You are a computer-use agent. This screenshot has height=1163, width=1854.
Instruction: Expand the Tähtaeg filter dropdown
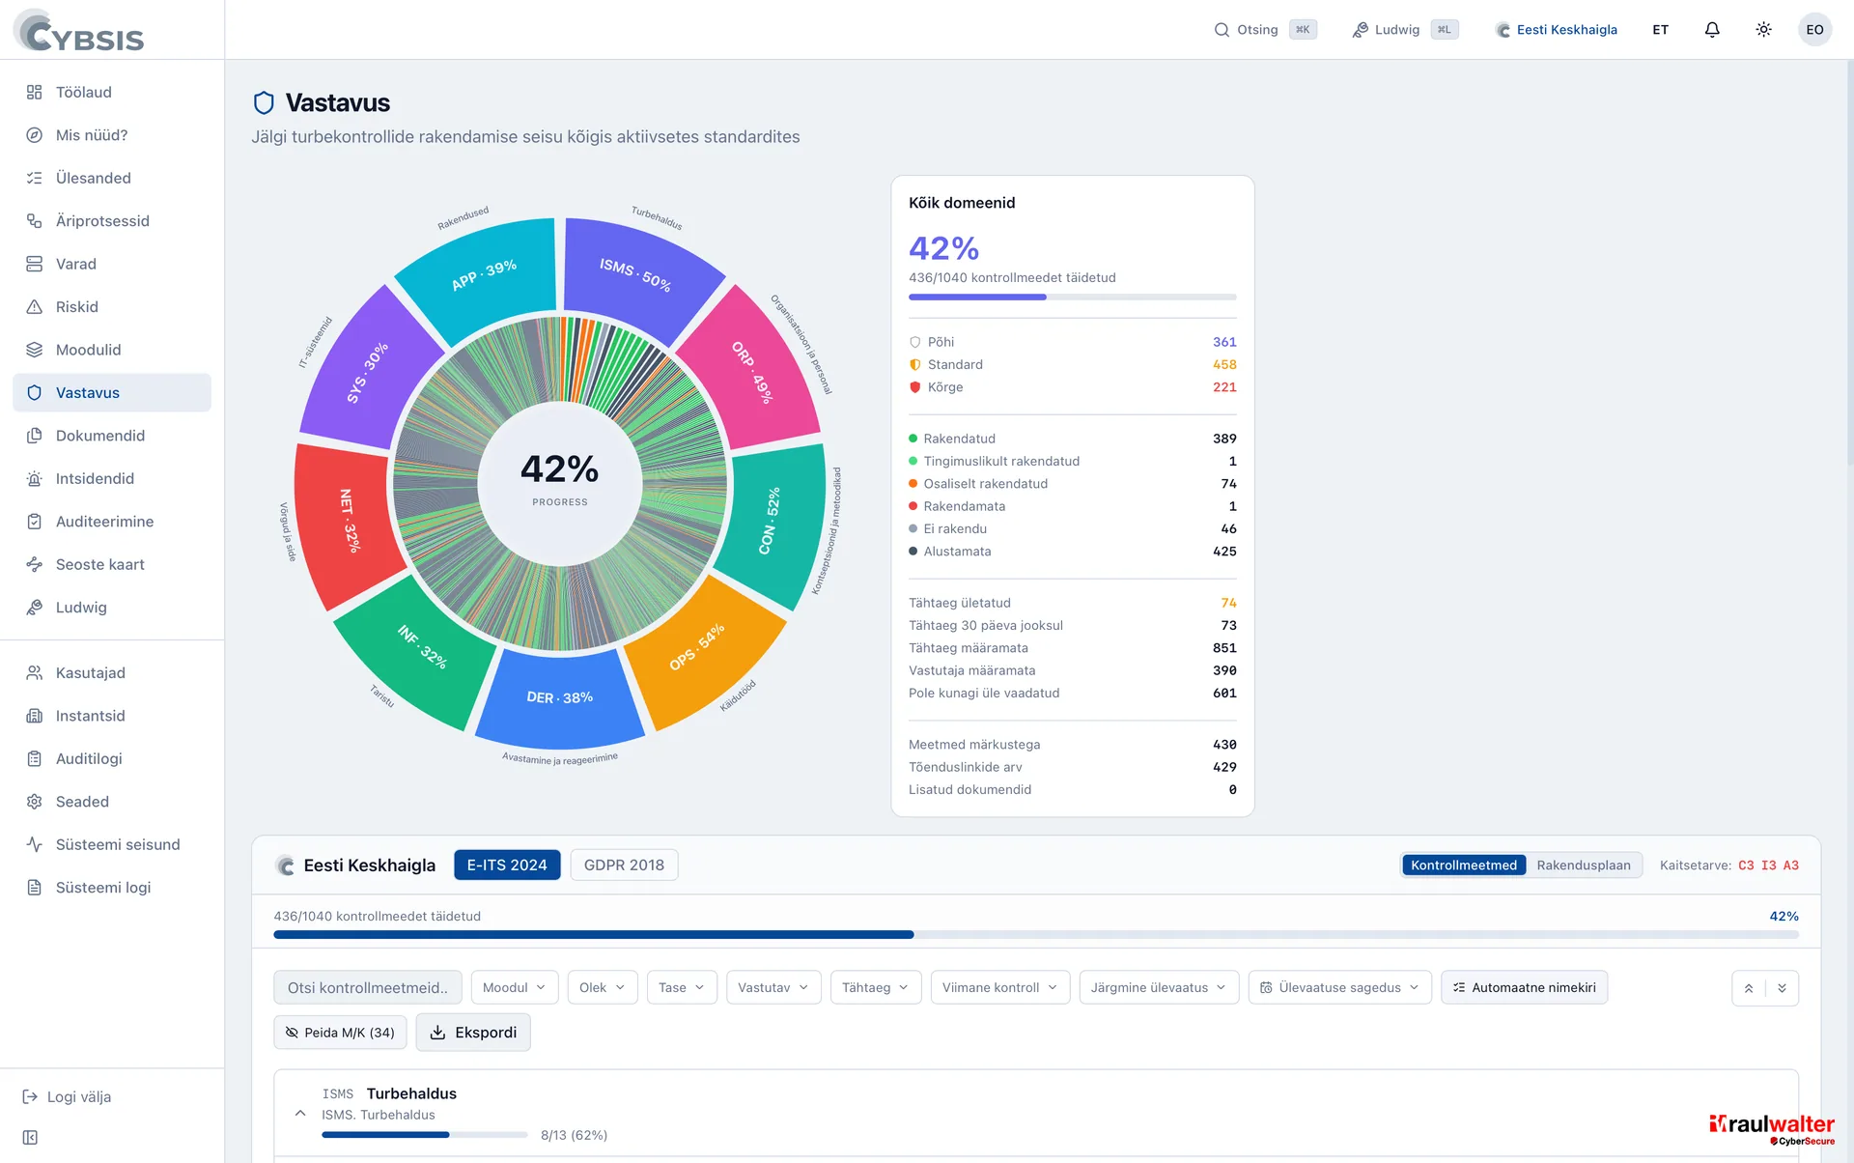[x=876, y=988]
